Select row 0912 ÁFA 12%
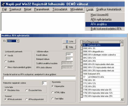Screen dimensions: 128x106 [x=101, y=58]
